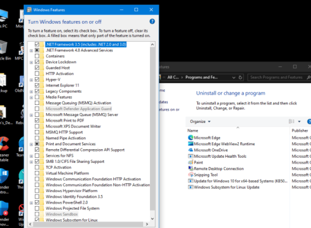Click the Windows Subsystem for Linux Update icon
This screenshot has width=311, height=228.
(x=190, y=187)
